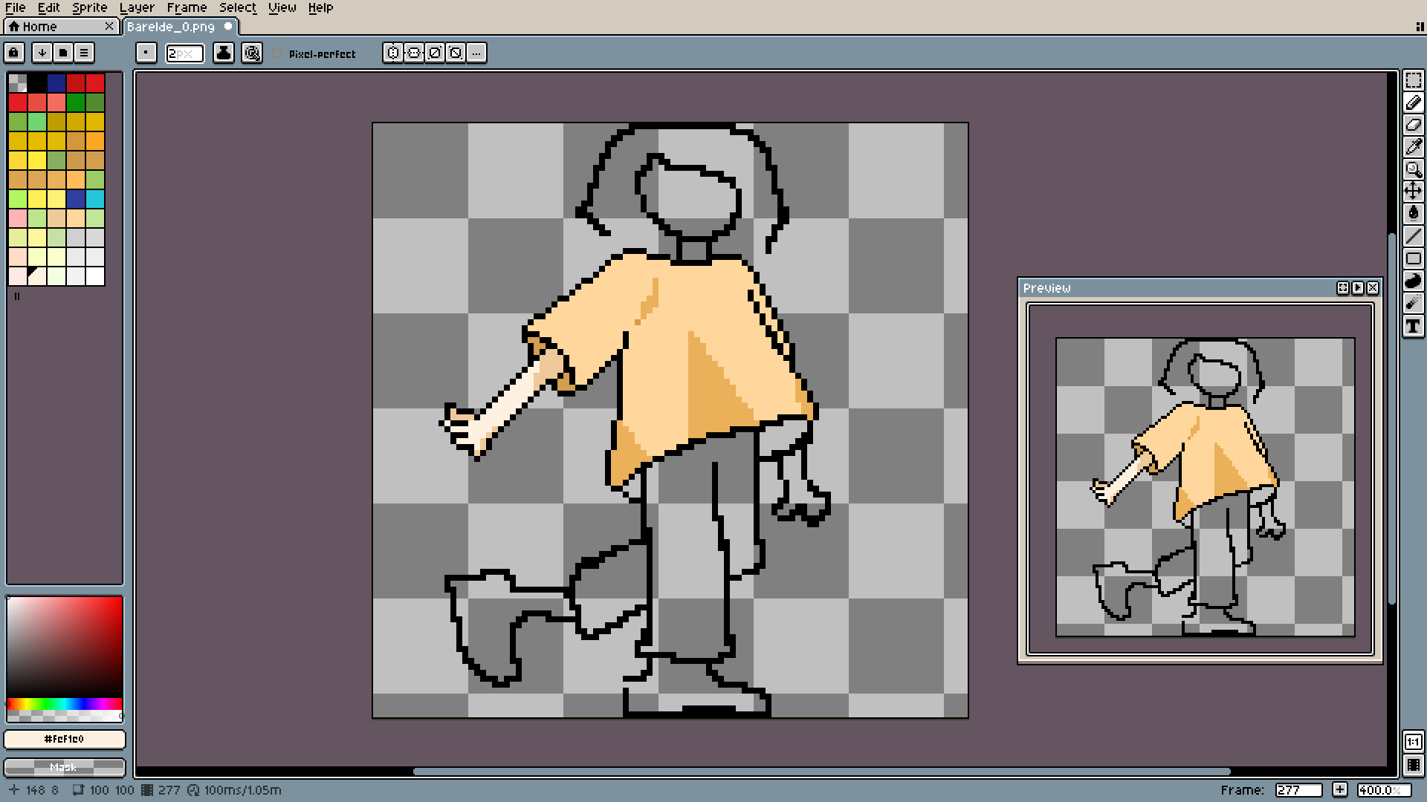Switch to the Home tab

pyautogui.click(x=40, y=27)
